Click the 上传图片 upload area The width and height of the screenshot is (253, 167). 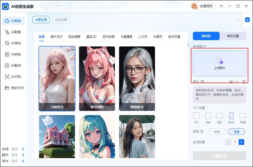pos(219,63)
